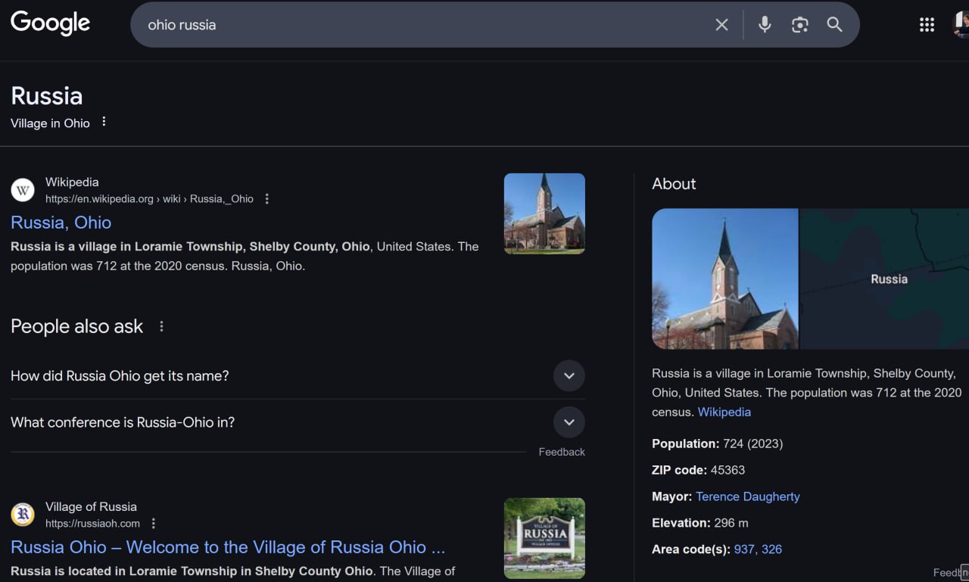
Task: Click the Wikipedia favicon
Action: (23, 190)
